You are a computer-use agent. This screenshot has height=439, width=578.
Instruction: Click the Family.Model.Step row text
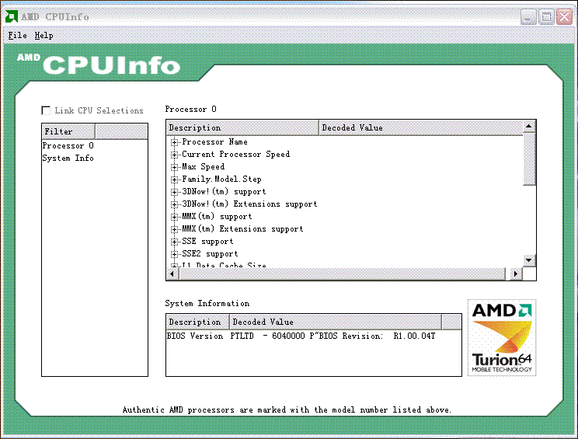tap(221, 179)
